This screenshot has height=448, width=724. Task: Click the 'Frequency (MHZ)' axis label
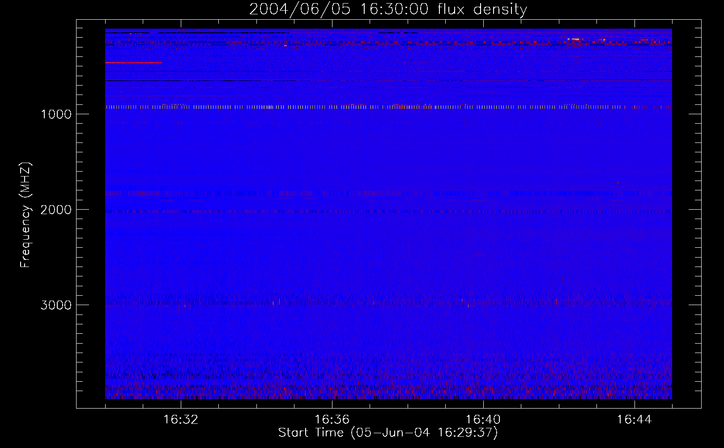(x=26, y=215)
